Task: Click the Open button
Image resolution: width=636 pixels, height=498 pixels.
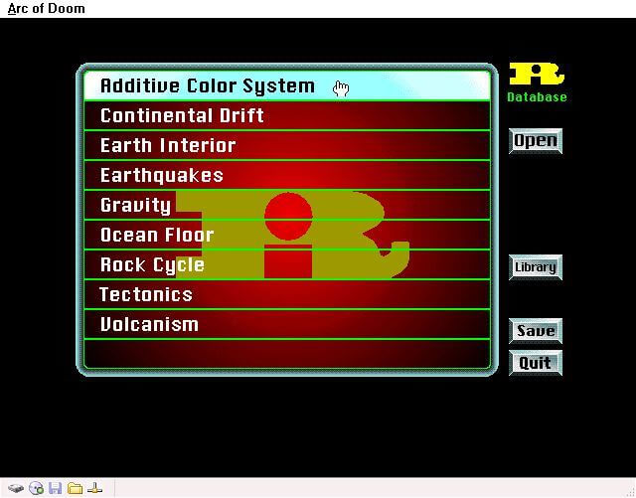Action: coord(536,141)
